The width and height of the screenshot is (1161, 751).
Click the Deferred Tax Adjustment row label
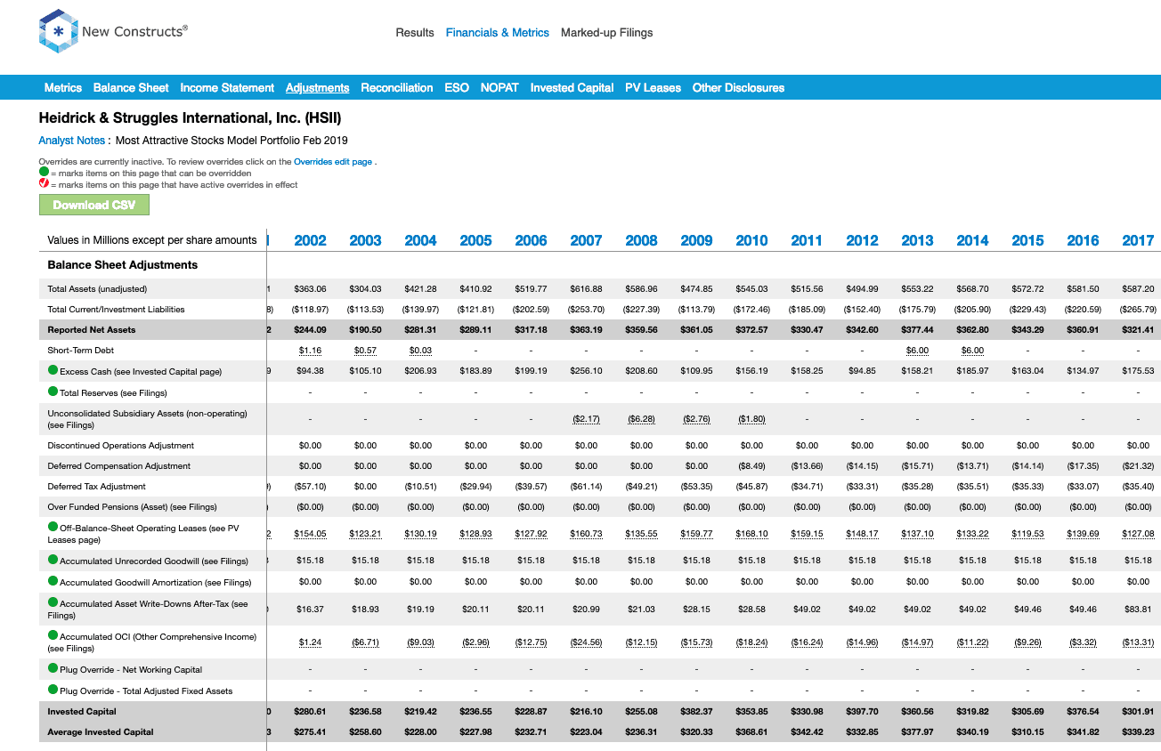coord(96,487)
